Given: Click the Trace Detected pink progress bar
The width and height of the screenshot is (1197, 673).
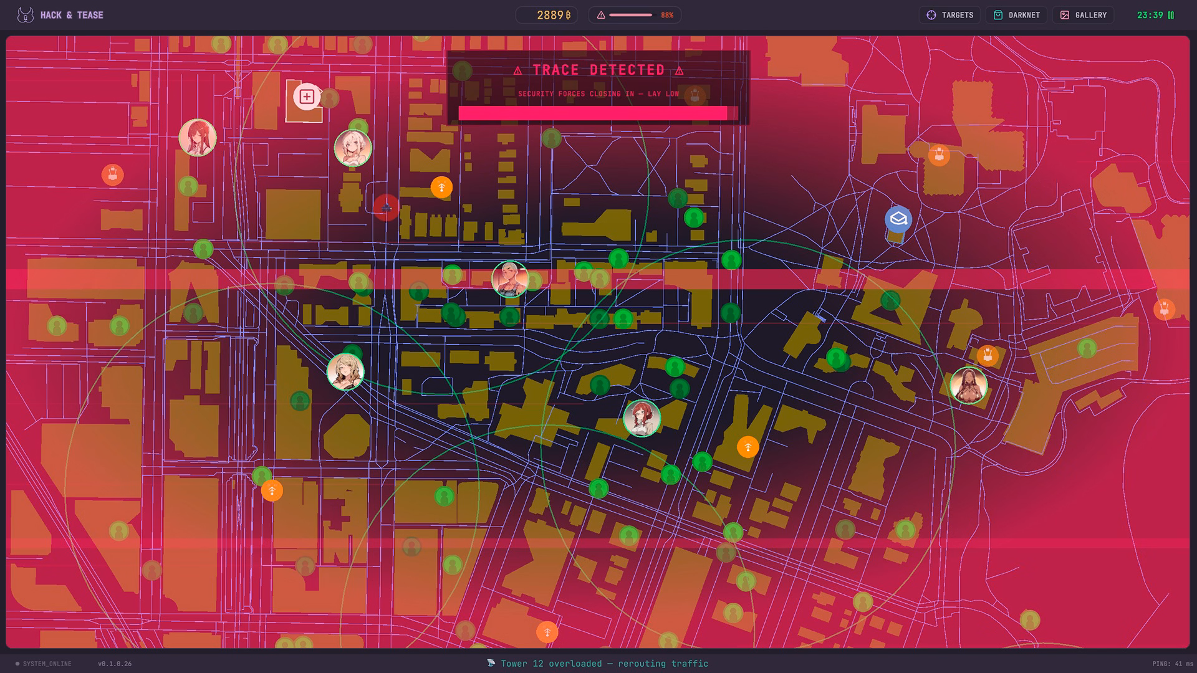Looking at the screenshot, I should click(x=597, y=113).
